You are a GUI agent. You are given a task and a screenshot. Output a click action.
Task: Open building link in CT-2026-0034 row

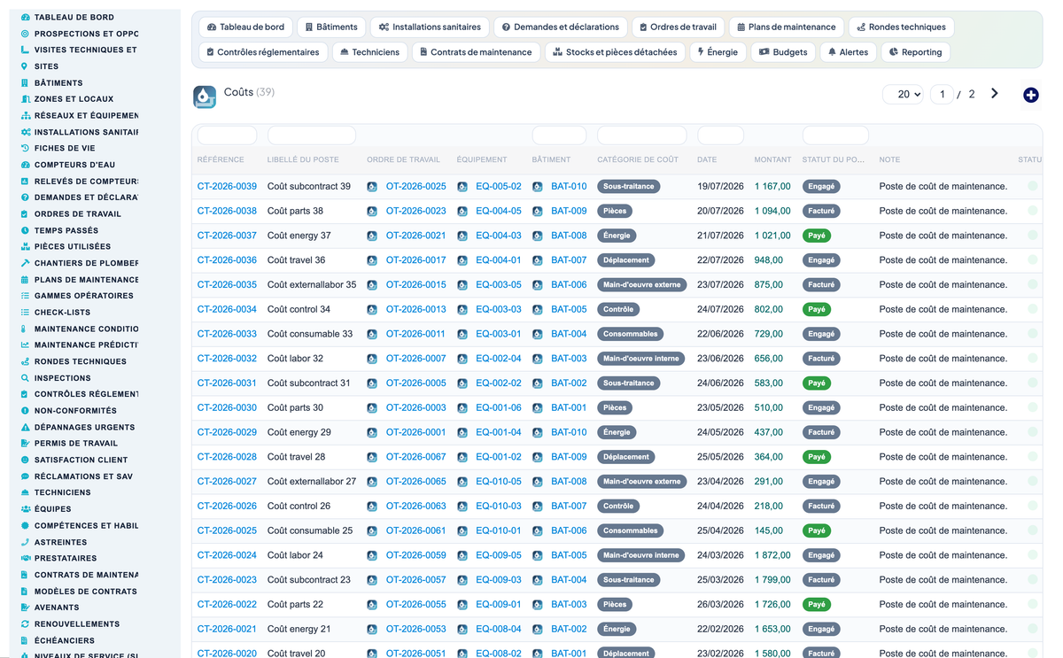[x=569, y=310]
